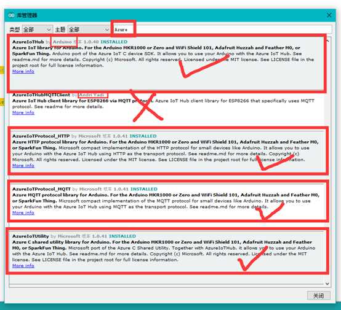Open More info link under AzureIoTProtocol_MQTT

pos(23,212)
